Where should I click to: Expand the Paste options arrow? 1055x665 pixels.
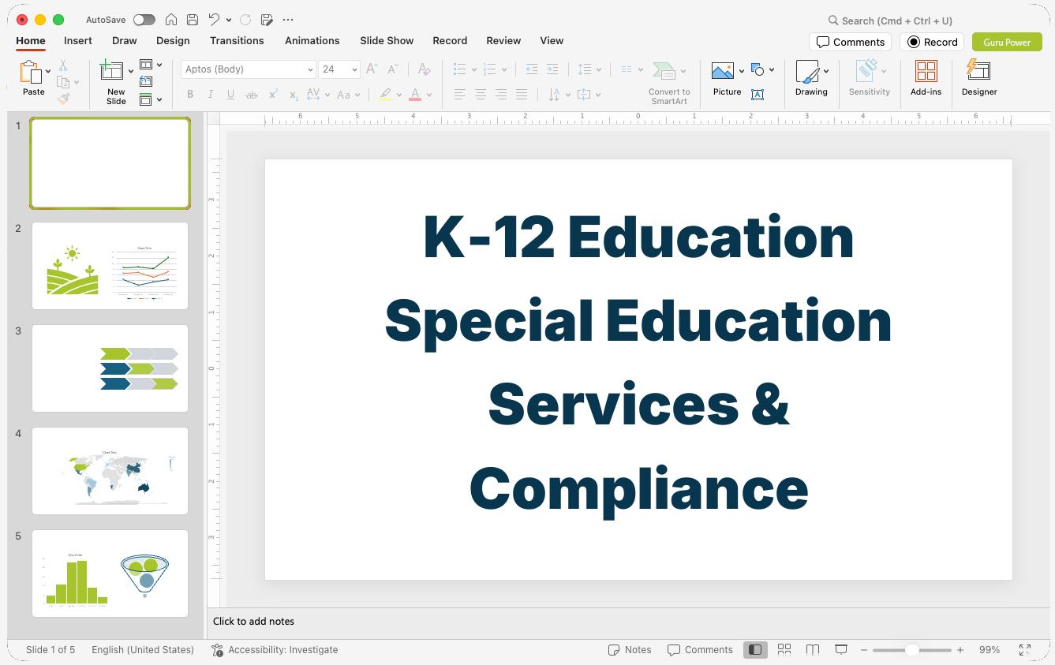pyautogui.click(x=48, y=71)
